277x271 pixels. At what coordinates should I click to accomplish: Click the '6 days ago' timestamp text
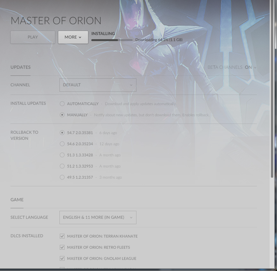108,133
